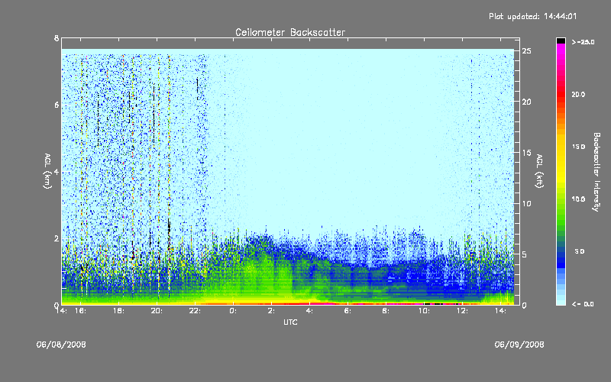Image resolution: width=611 pixels, height=382 pixels.
Task: Click the '<= 0.0' colorbar bottom label
Action: pos(583,304)
